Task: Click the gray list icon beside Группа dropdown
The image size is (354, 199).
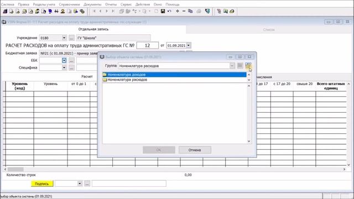Action: click(240, 66)
